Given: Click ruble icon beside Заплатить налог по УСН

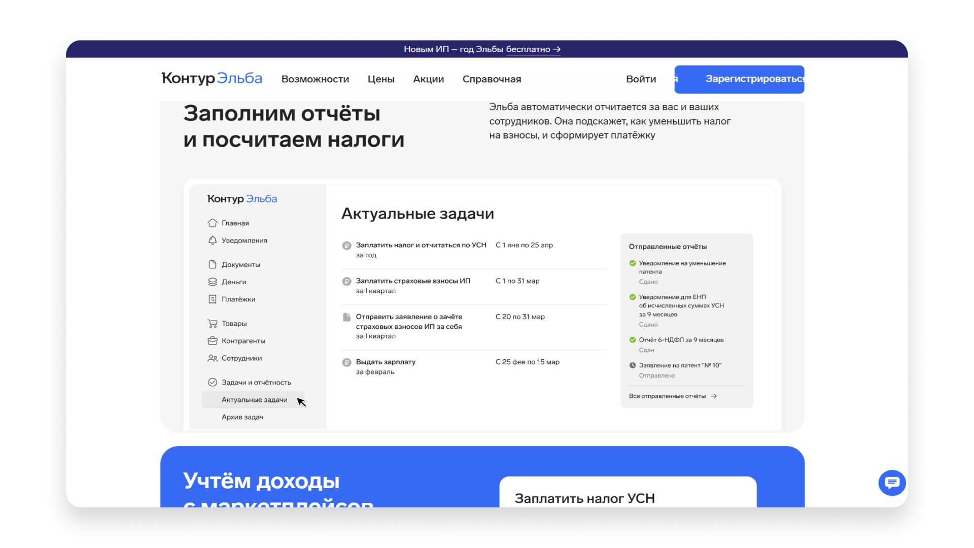Looking at the screenshot, I should 346,246.
